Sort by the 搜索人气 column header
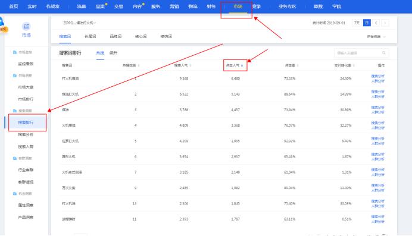The image size is (412, 236). 183,65
